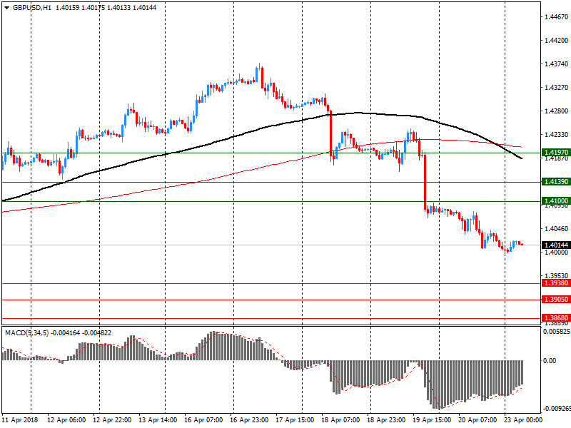Click the 20 Apr 07:00 time label
571x428 pixels.
[x=477, y=420]
